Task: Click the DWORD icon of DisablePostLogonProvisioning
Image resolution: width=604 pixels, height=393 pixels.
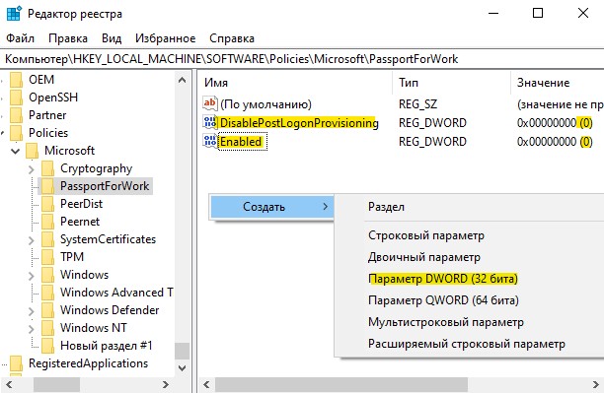Action: (x=210, y=122)
